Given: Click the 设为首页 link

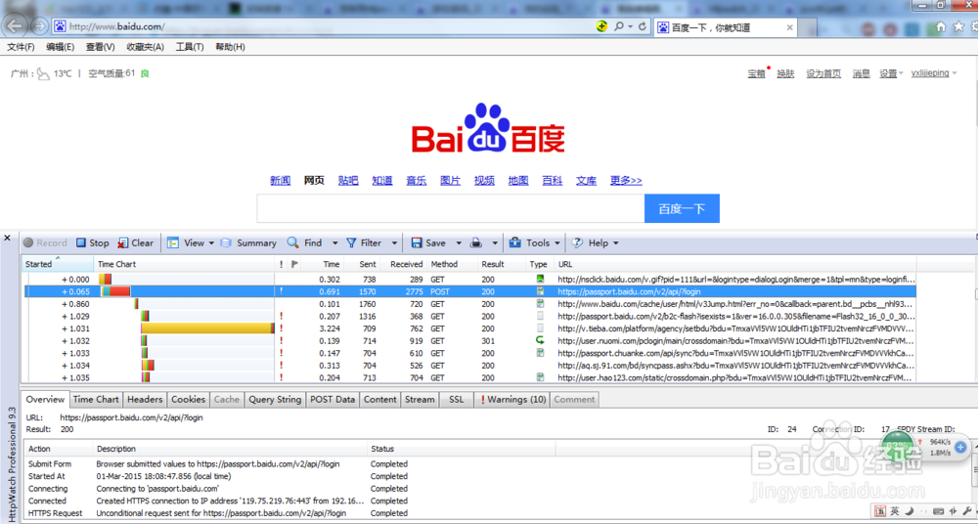Looking at the screenshot, I should (x=823, y=73).
